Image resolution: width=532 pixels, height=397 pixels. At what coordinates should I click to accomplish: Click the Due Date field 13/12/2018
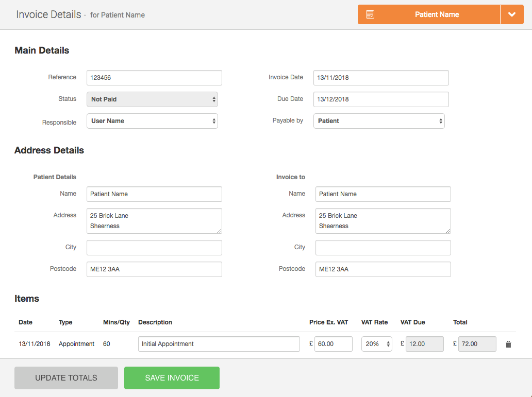coord(381,99)
